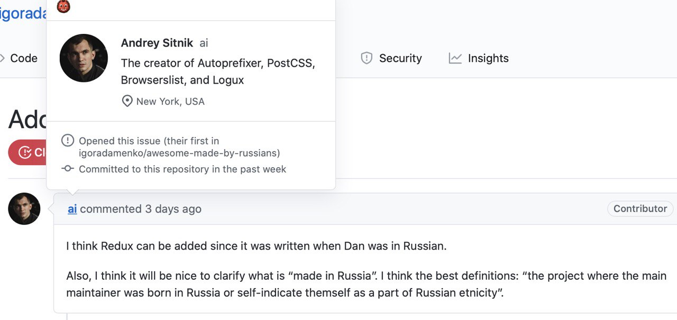Click the small commenter avatar beside comment
Viewport: 677px width, 320px height.
pos(24,208)
